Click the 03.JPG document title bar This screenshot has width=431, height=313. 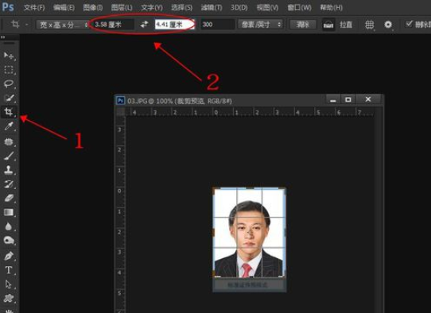click(220, 101)
